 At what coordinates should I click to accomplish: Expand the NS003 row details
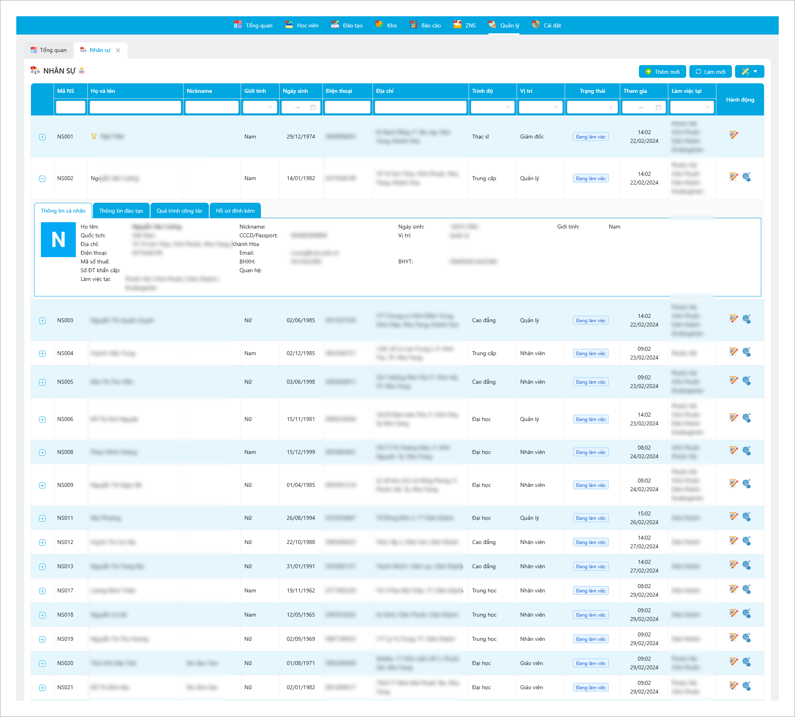click(42, 321)
